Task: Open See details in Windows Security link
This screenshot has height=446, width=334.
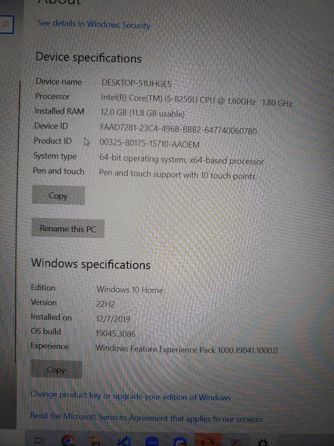Action: pyautogui.click(x=94, y=24)
